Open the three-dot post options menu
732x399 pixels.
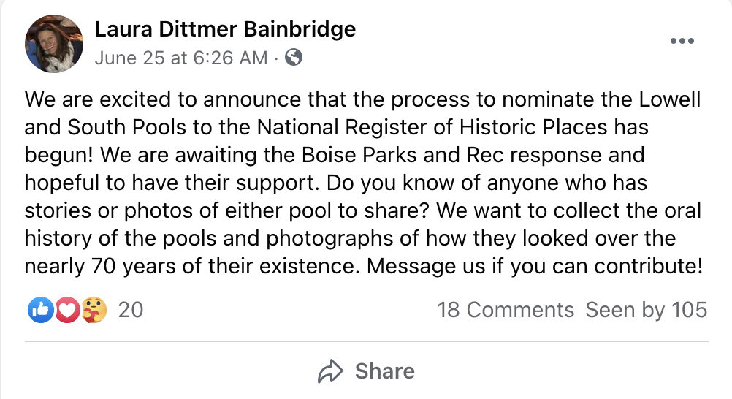(682, 41)
